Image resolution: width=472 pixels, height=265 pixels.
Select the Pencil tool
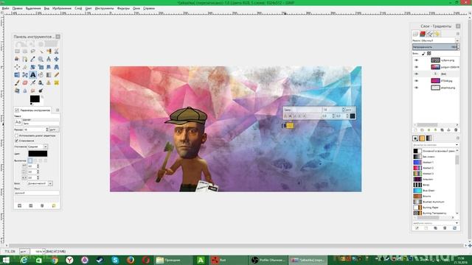point(56,74)
